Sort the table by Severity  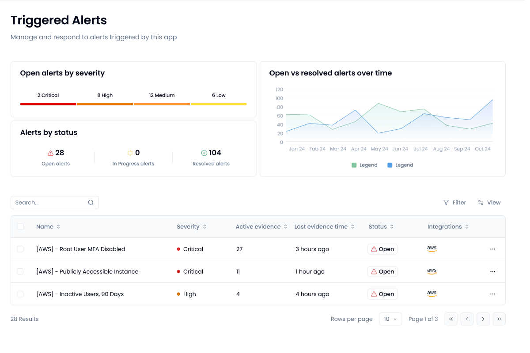click(191, 226)
